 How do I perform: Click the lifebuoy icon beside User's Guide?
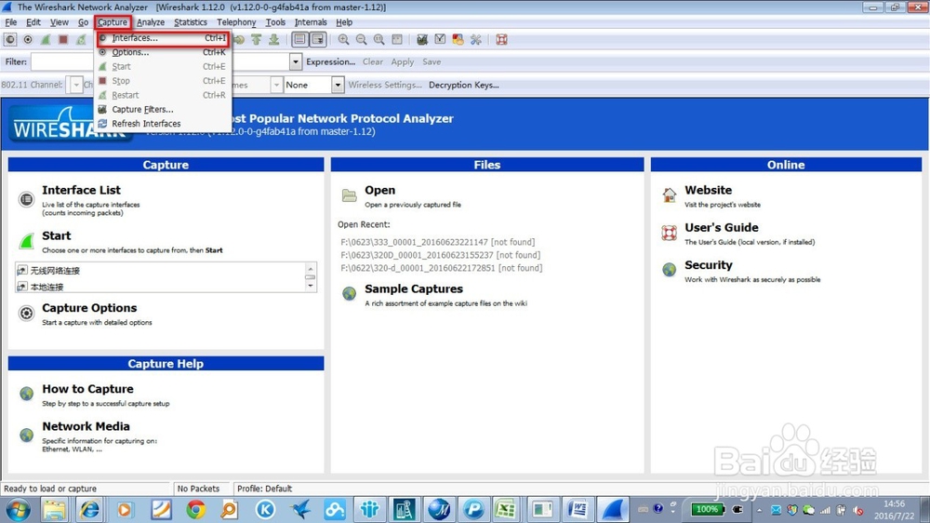[x=669, y=232]
